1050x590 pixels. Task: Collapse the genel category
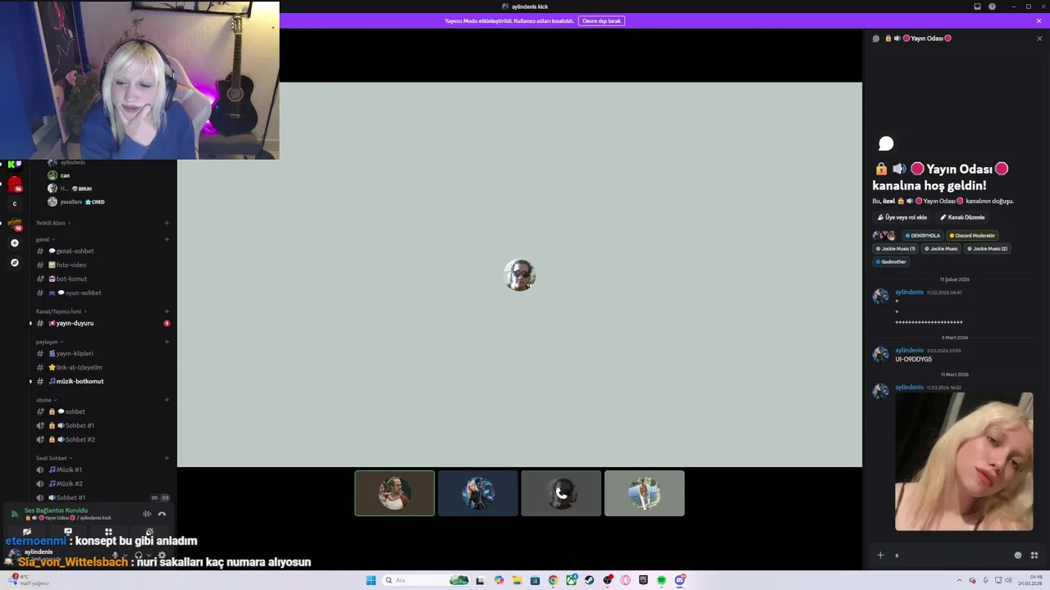(44, 239)
